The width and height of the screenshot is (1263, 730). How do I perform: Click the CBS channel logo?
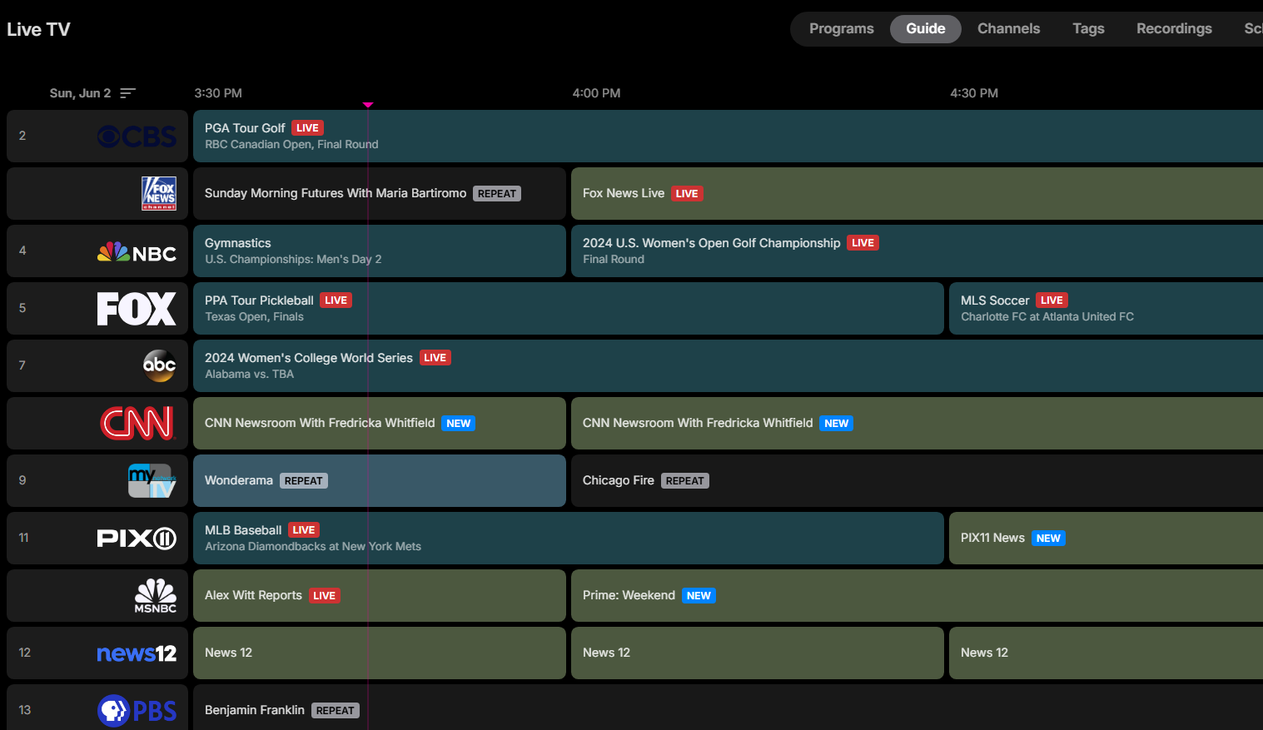click(136, 136)
